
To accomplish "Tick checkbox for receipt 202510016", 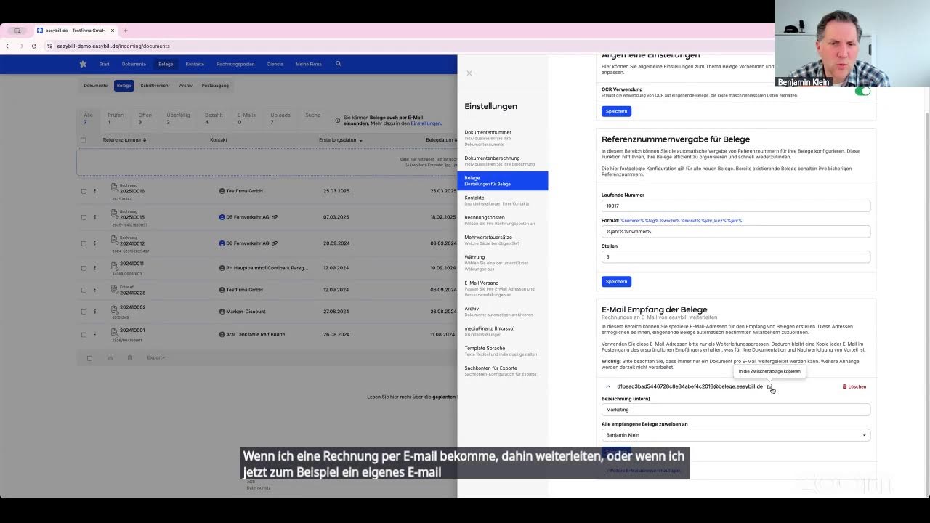I will (84, 191).
